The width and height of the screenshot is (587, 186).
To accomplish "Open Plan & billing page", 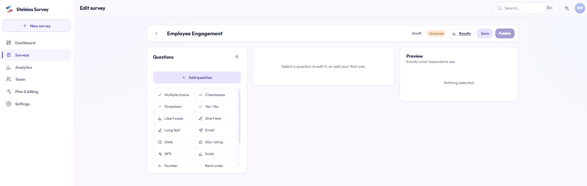I will click(x=36, y=92).
